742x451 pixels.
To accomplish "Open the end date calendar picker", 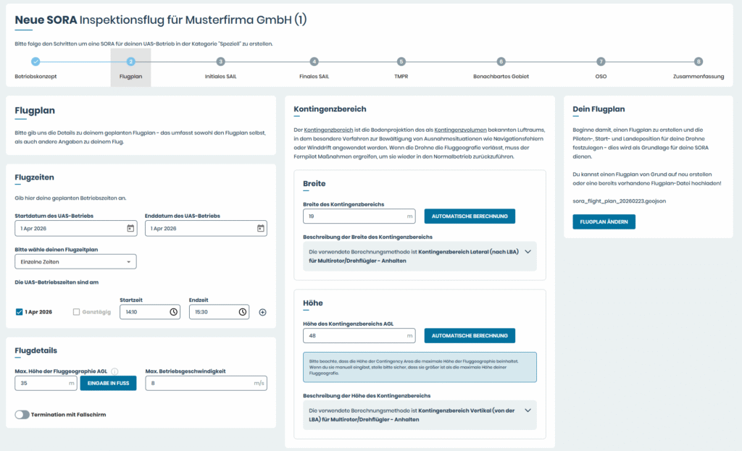I will tap(260, 228).
